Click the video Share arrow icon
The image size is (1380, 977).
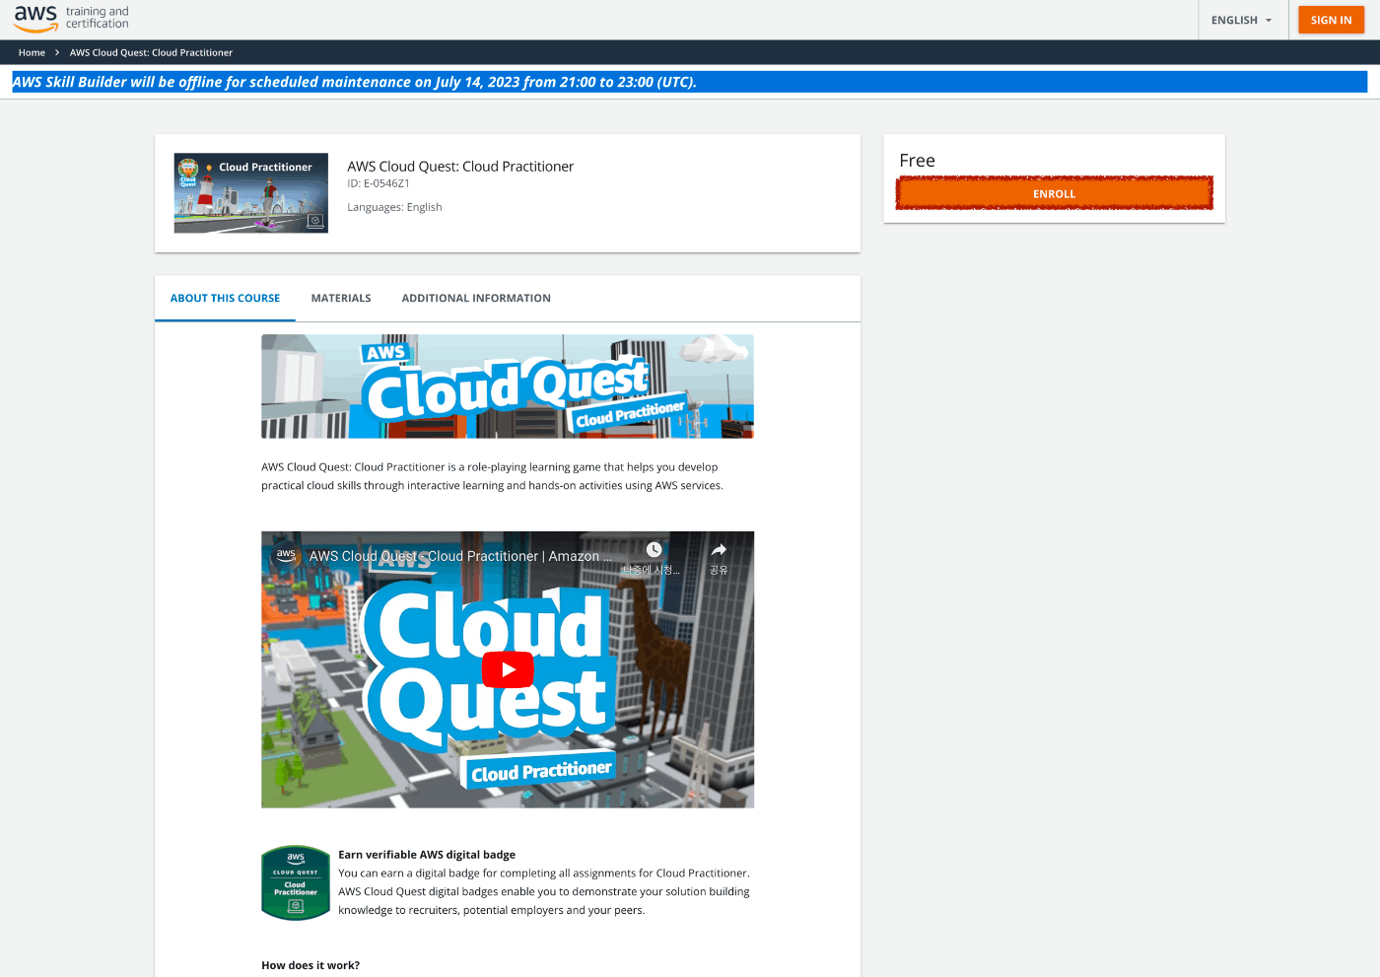click(x=719, y=549)
